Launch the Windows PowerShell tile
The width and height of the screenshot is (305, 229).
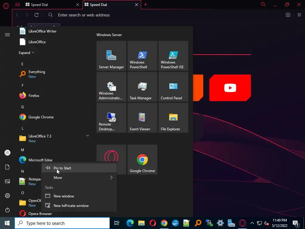(142, 56)
